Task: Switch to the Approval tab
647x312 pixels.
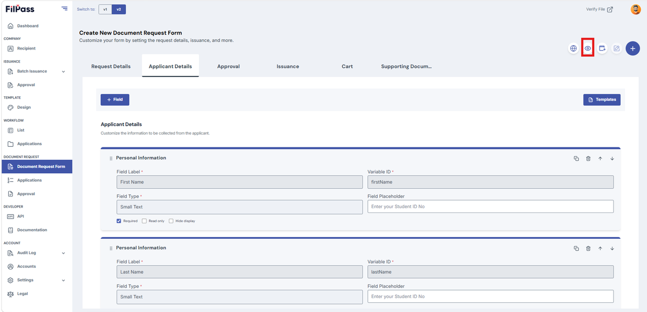Action: (x=229, y=66)
